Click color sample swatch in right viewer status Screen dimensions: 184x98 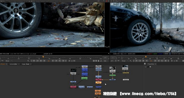click(170, 54)
